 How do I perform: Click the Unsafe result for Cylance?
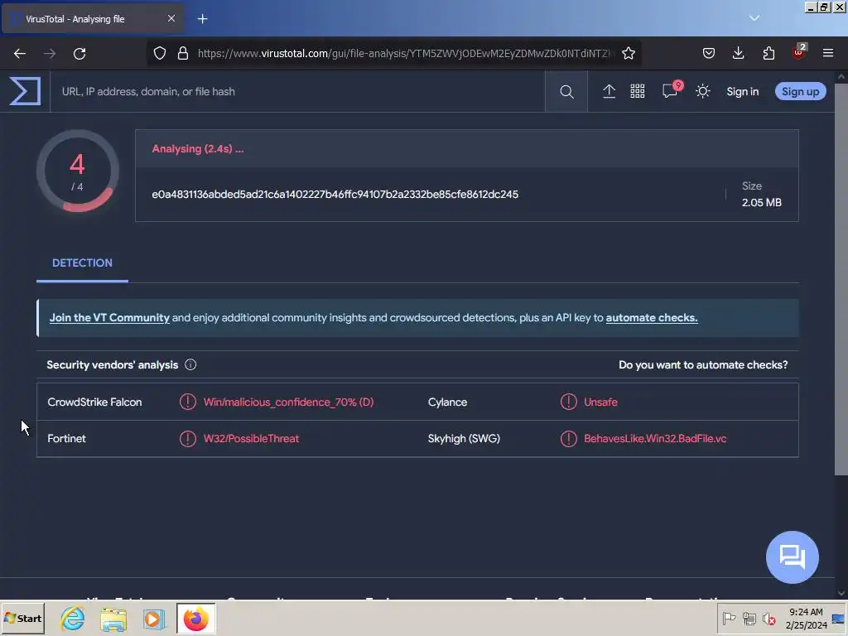click(x=601, y=402)
